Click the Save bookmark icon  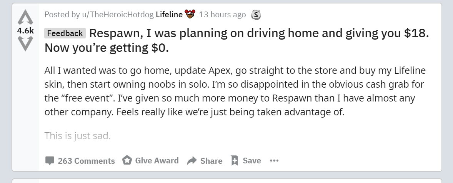[235, 160]
